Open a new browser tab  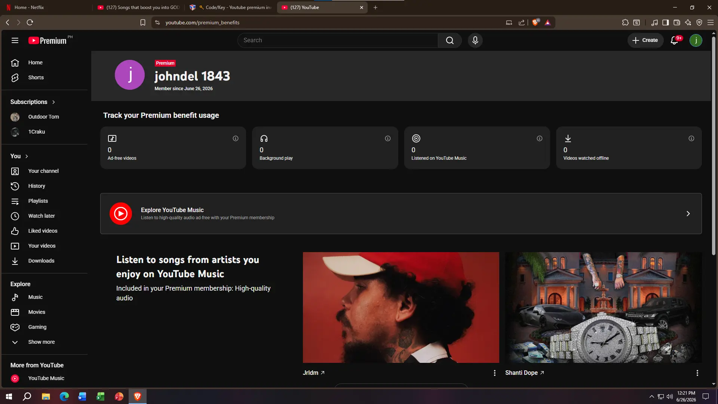(x=375, y=7)
